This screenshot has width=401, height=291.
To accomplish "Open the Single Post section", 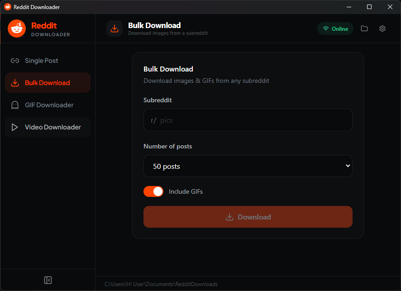I will 48,61.
